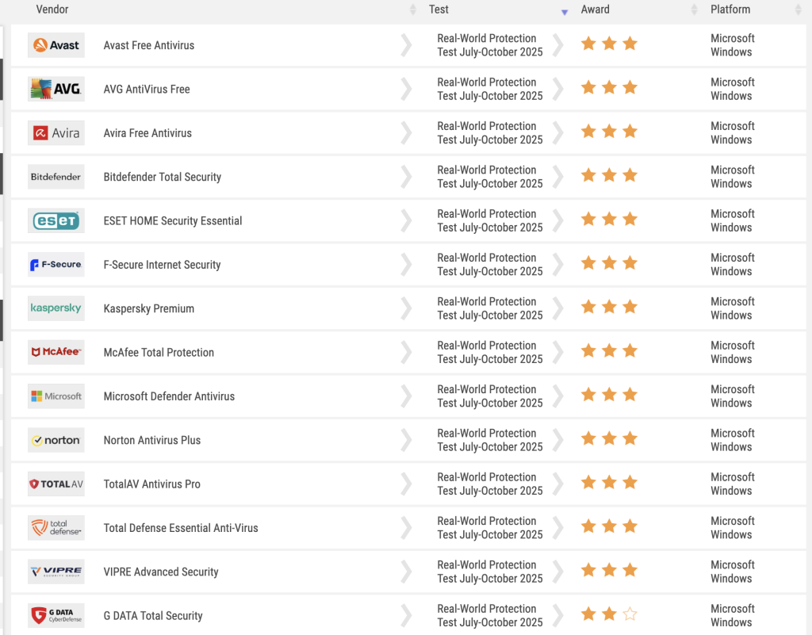Open the Avira logo thumbnail

coord(56,133)
